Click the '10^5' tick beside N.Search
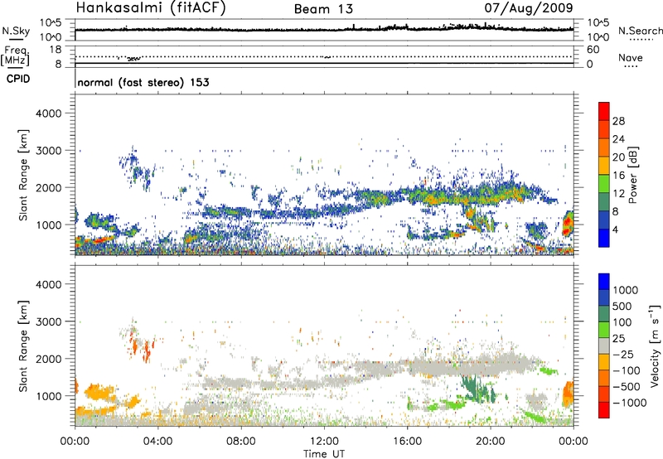Screen dimensions: 663x459 pyautogui.click(x=598, y=22)
